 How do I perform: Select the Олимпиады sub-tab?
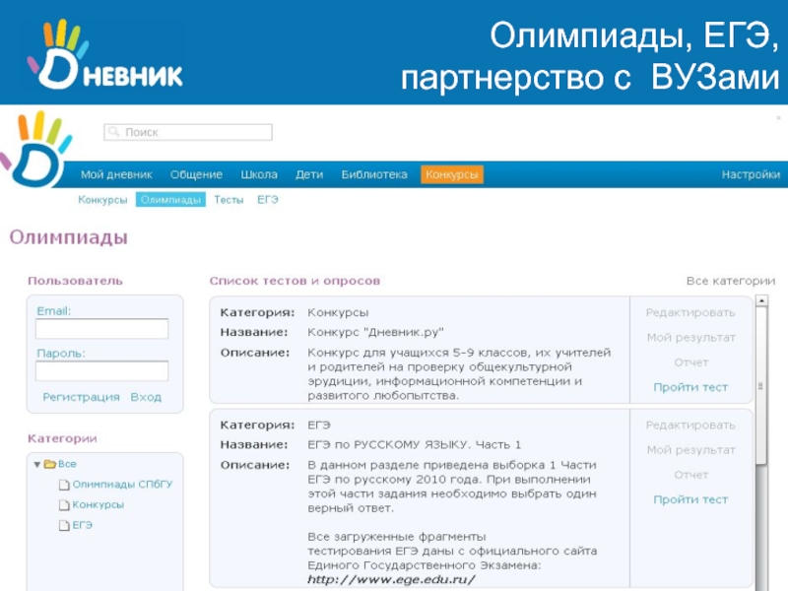point(170,200)
